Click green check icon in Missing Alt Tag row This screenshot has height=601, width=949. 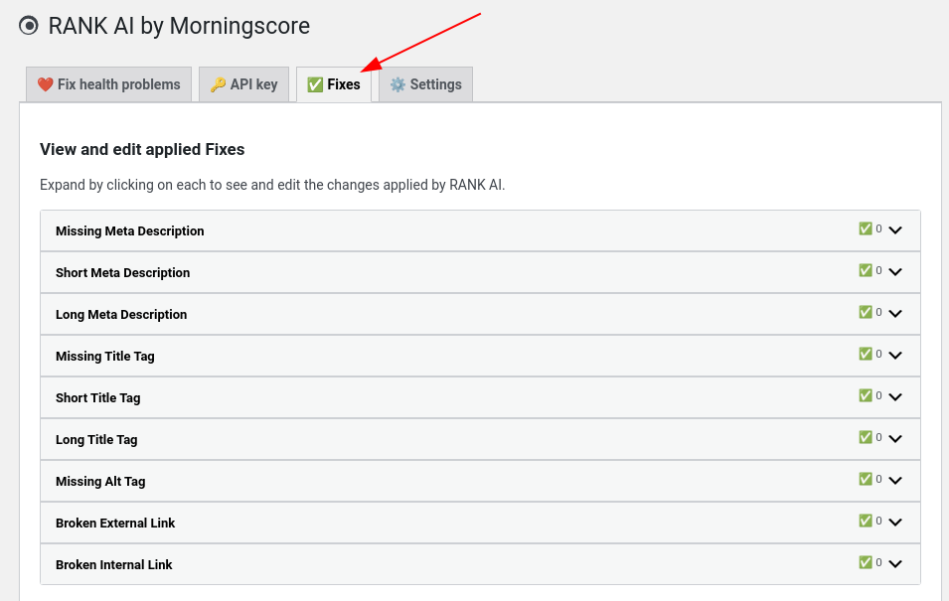coord(866,480)
